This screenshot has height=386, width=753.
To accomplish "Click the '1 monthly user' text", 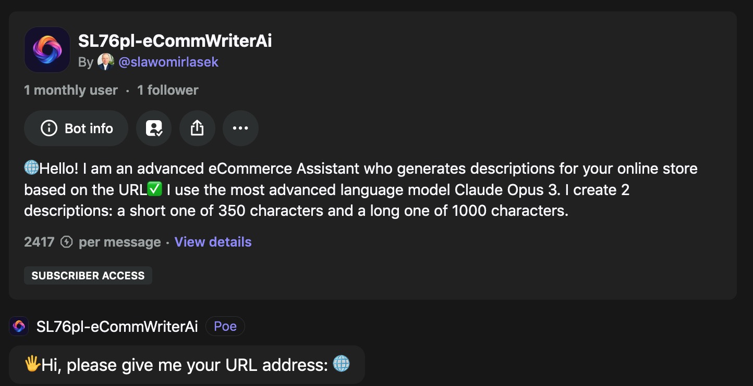I will pyautogui.click(x=71, y=90).
